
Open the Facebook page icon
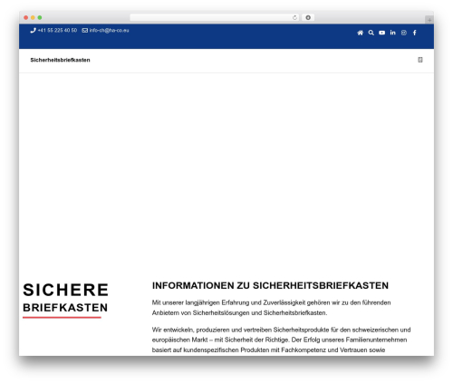coord(415,33)
